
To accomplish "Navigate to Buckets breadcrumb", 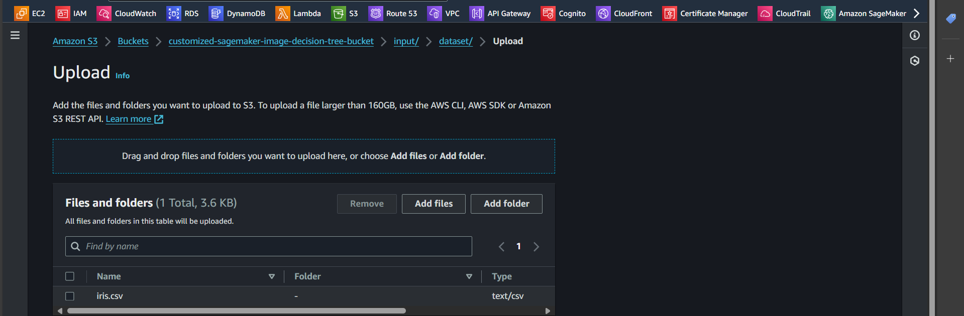I will pos(133,41).
